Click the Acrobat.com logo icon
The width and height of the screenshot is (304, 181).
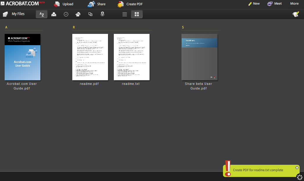[3, 3]
